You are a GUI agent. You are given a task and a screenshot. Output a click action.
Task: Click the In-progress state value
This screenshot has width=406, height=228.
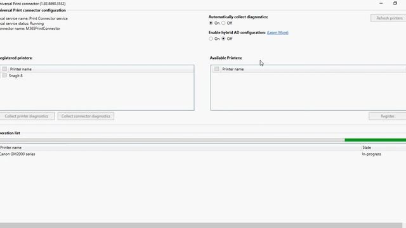click(x=371, y=154)
